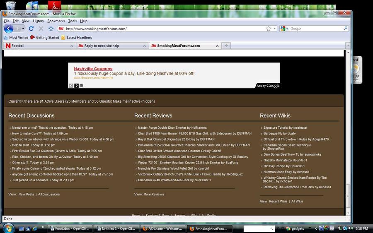This screenshot has height=233, width=373.
Task: Show next ad with right arrow
Action: click(76, 86)
